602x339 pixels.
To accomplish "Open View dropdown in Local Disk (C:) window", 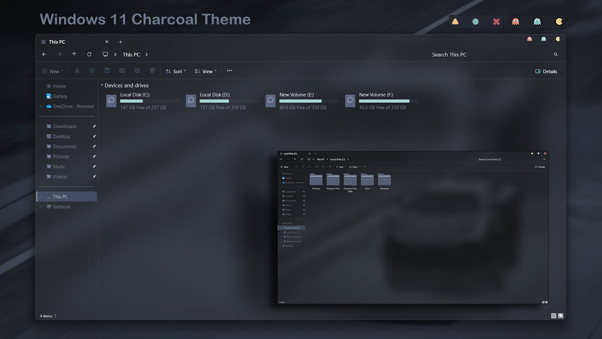I will click(354, 167).
